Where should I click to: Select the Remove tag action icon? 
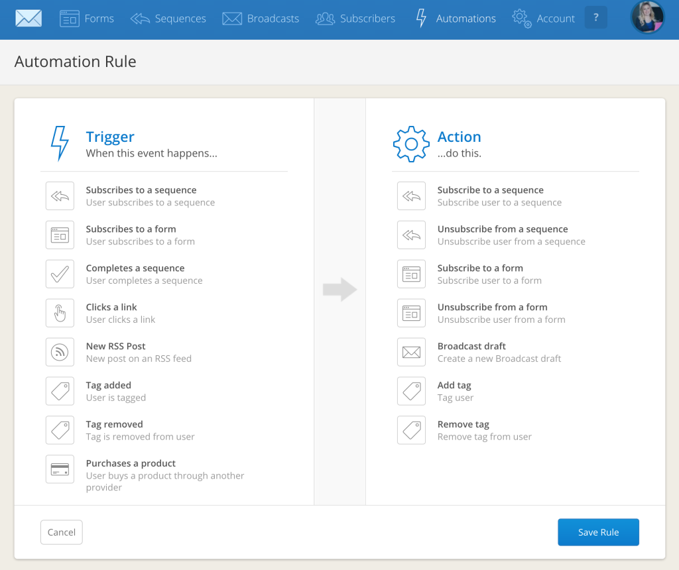411,430
